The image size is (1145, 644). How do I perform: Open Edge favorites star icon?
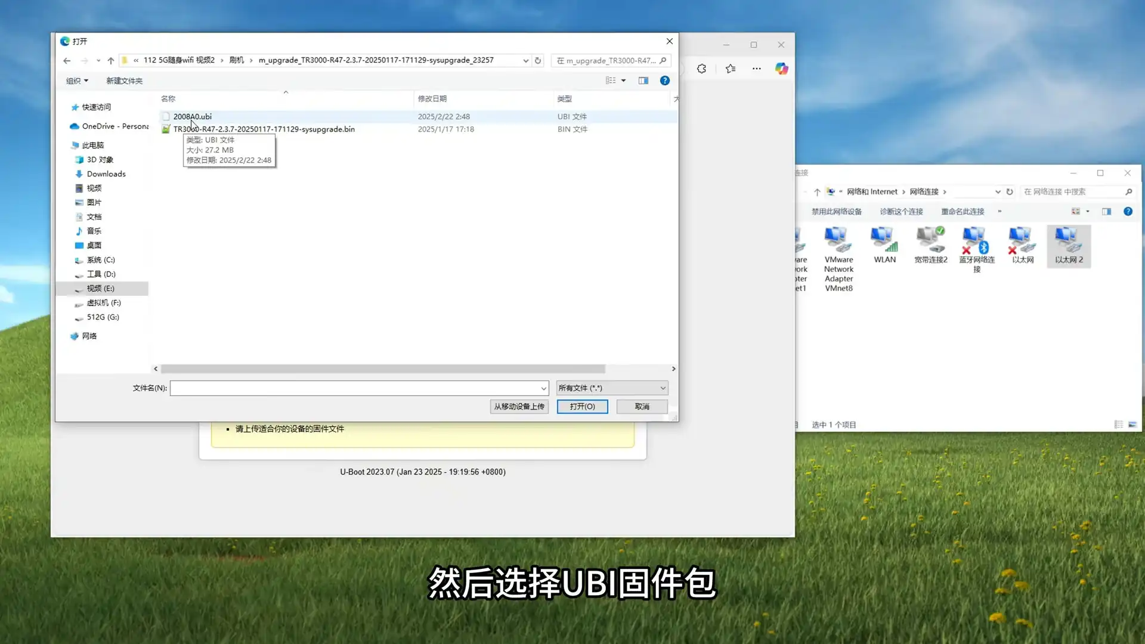pyautogui.click(x=731, y=69)
